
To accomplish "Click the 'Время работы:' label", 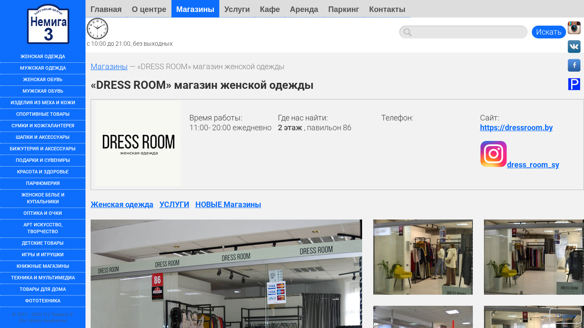I will pos(216,118).
